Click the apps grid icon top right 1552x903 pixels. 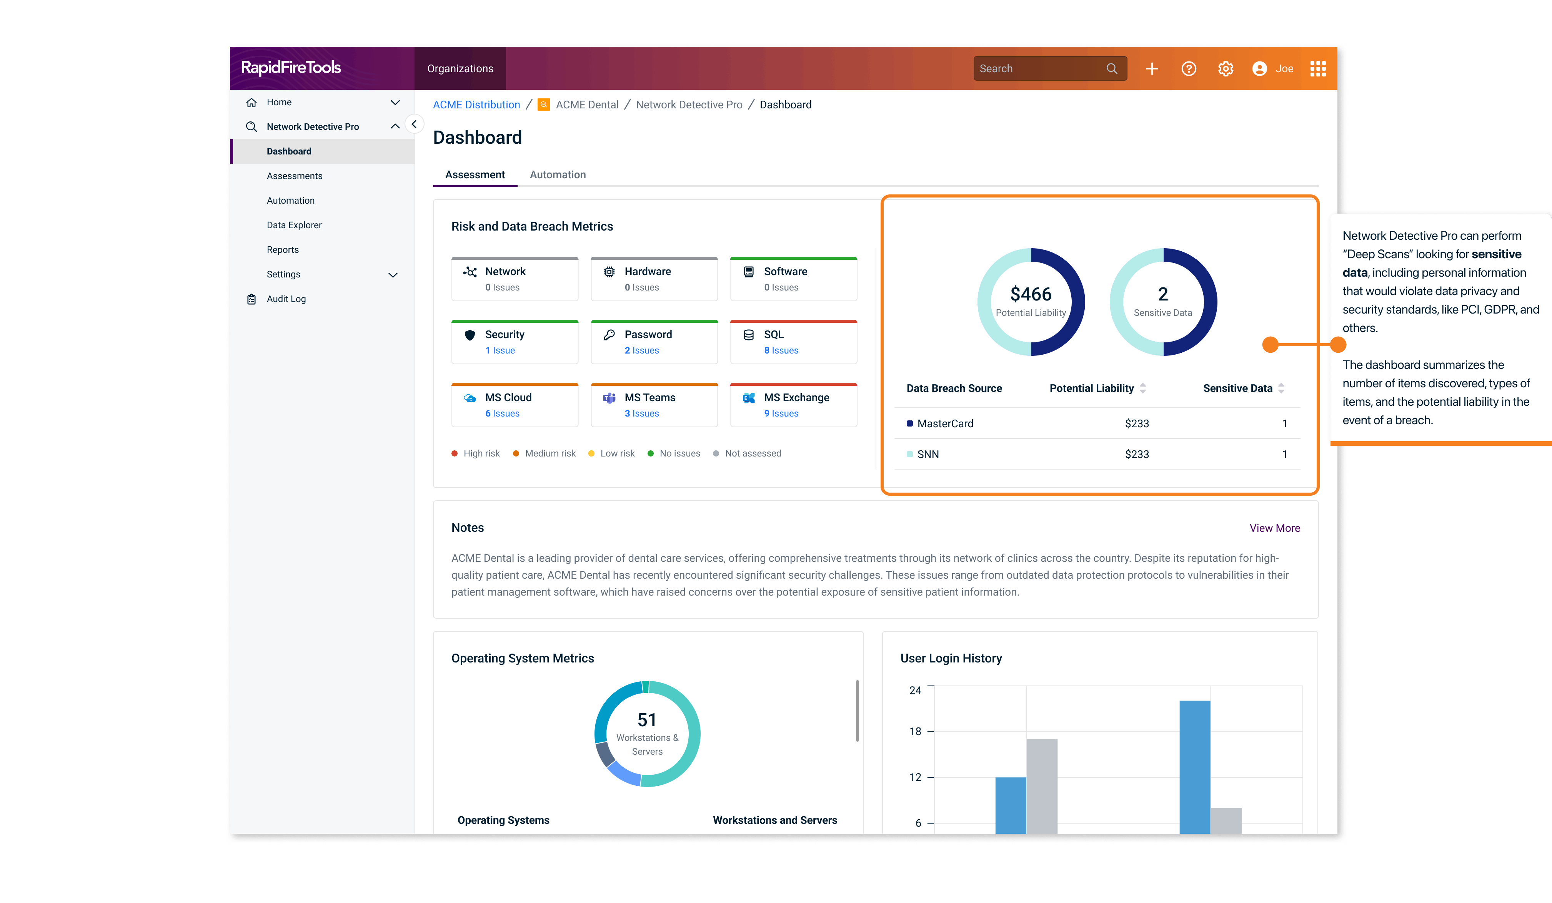click(x=1318, y=68)
